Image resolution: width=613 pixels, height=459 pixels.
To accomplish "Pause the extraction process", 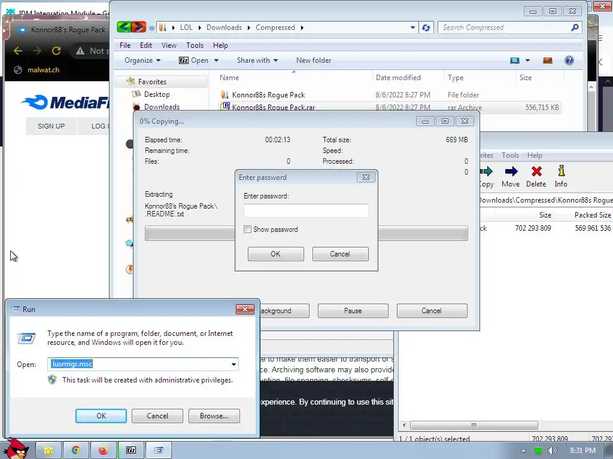I will (353, 311).
